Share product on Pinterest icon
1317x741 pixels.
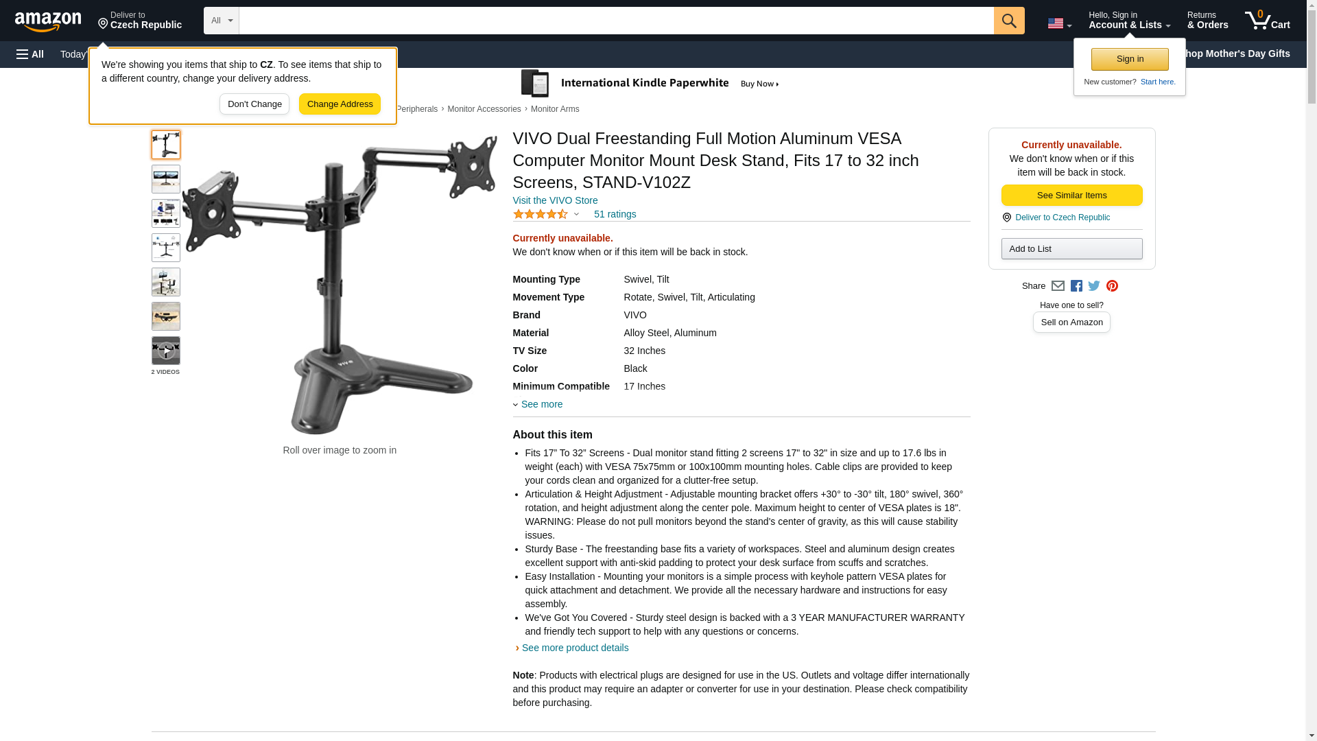pos(1112,286)
